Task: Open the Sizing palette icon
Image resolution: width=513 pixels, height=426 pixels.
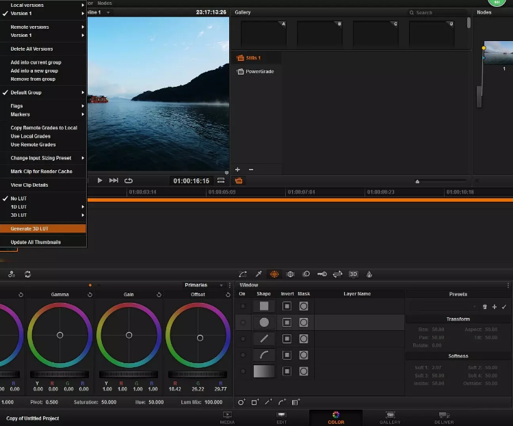Action: point(338,274)
